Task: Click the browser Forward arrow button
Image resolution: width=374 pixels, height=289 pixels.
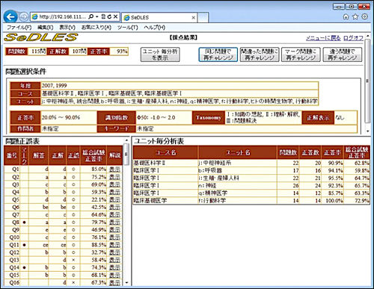Action: 24,17
